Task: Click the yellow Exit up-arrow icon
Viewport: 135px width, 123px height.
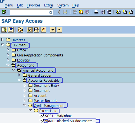Action: pyautogui.click(x=81, y=12)
